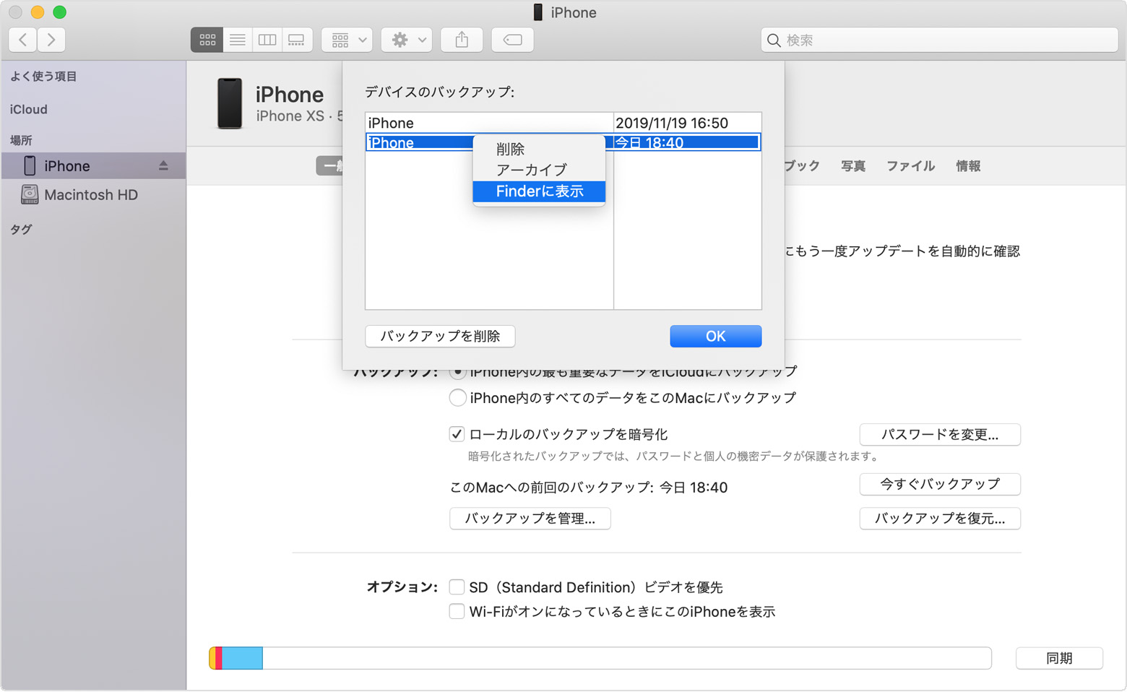Click the iPhone icon in window title
This screenshot has height=692, width=1127.
(537, 12)
